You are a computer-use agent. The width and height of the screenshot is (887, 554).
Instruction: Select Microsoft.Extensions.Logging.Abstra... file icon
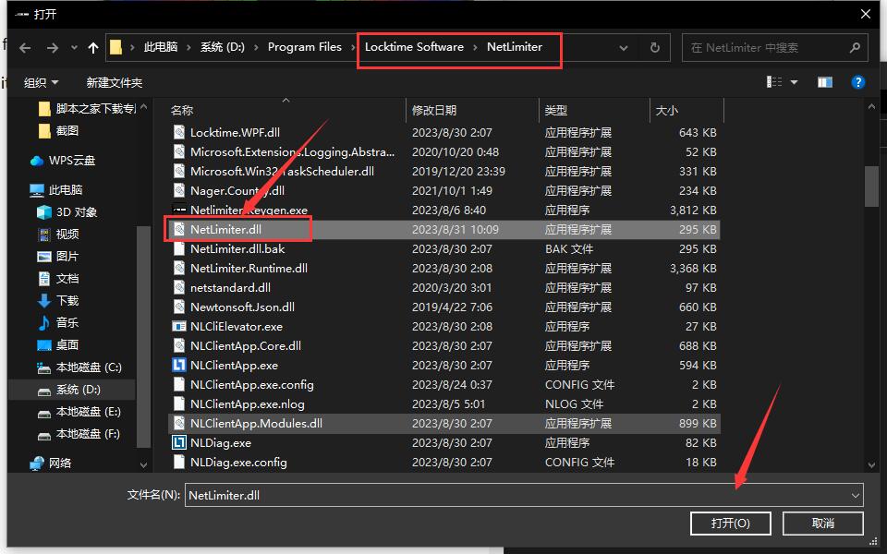coord(178,151)
